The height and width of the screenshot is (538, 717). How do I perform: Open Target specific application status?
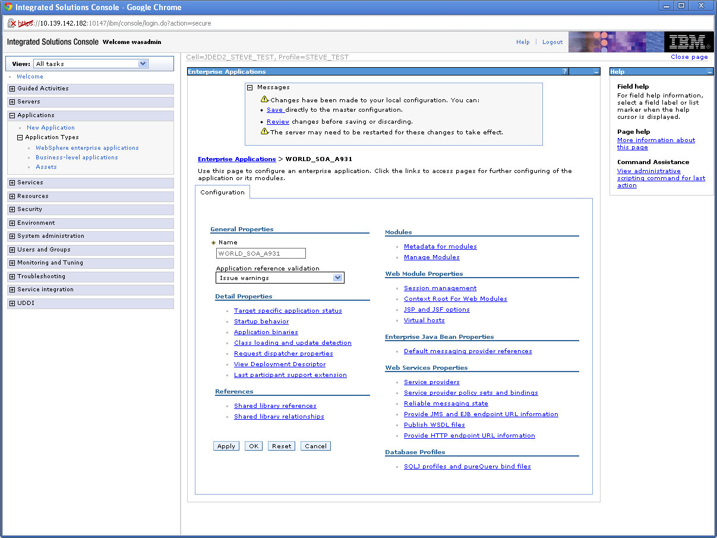pyautogui.click(x=288, y=311)
